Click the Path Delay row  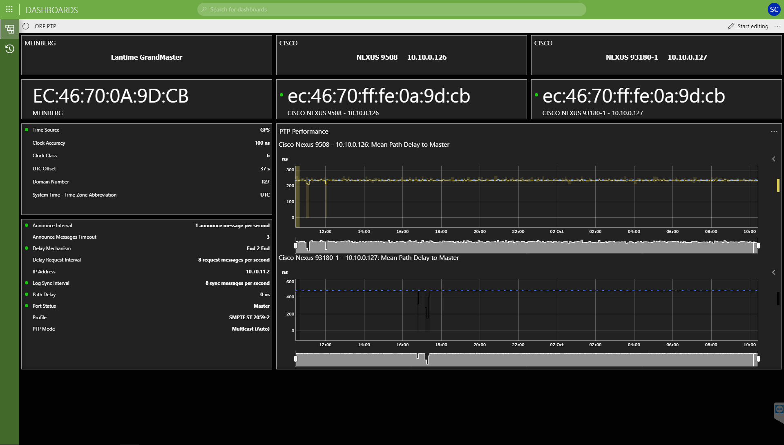coord(147,295)
